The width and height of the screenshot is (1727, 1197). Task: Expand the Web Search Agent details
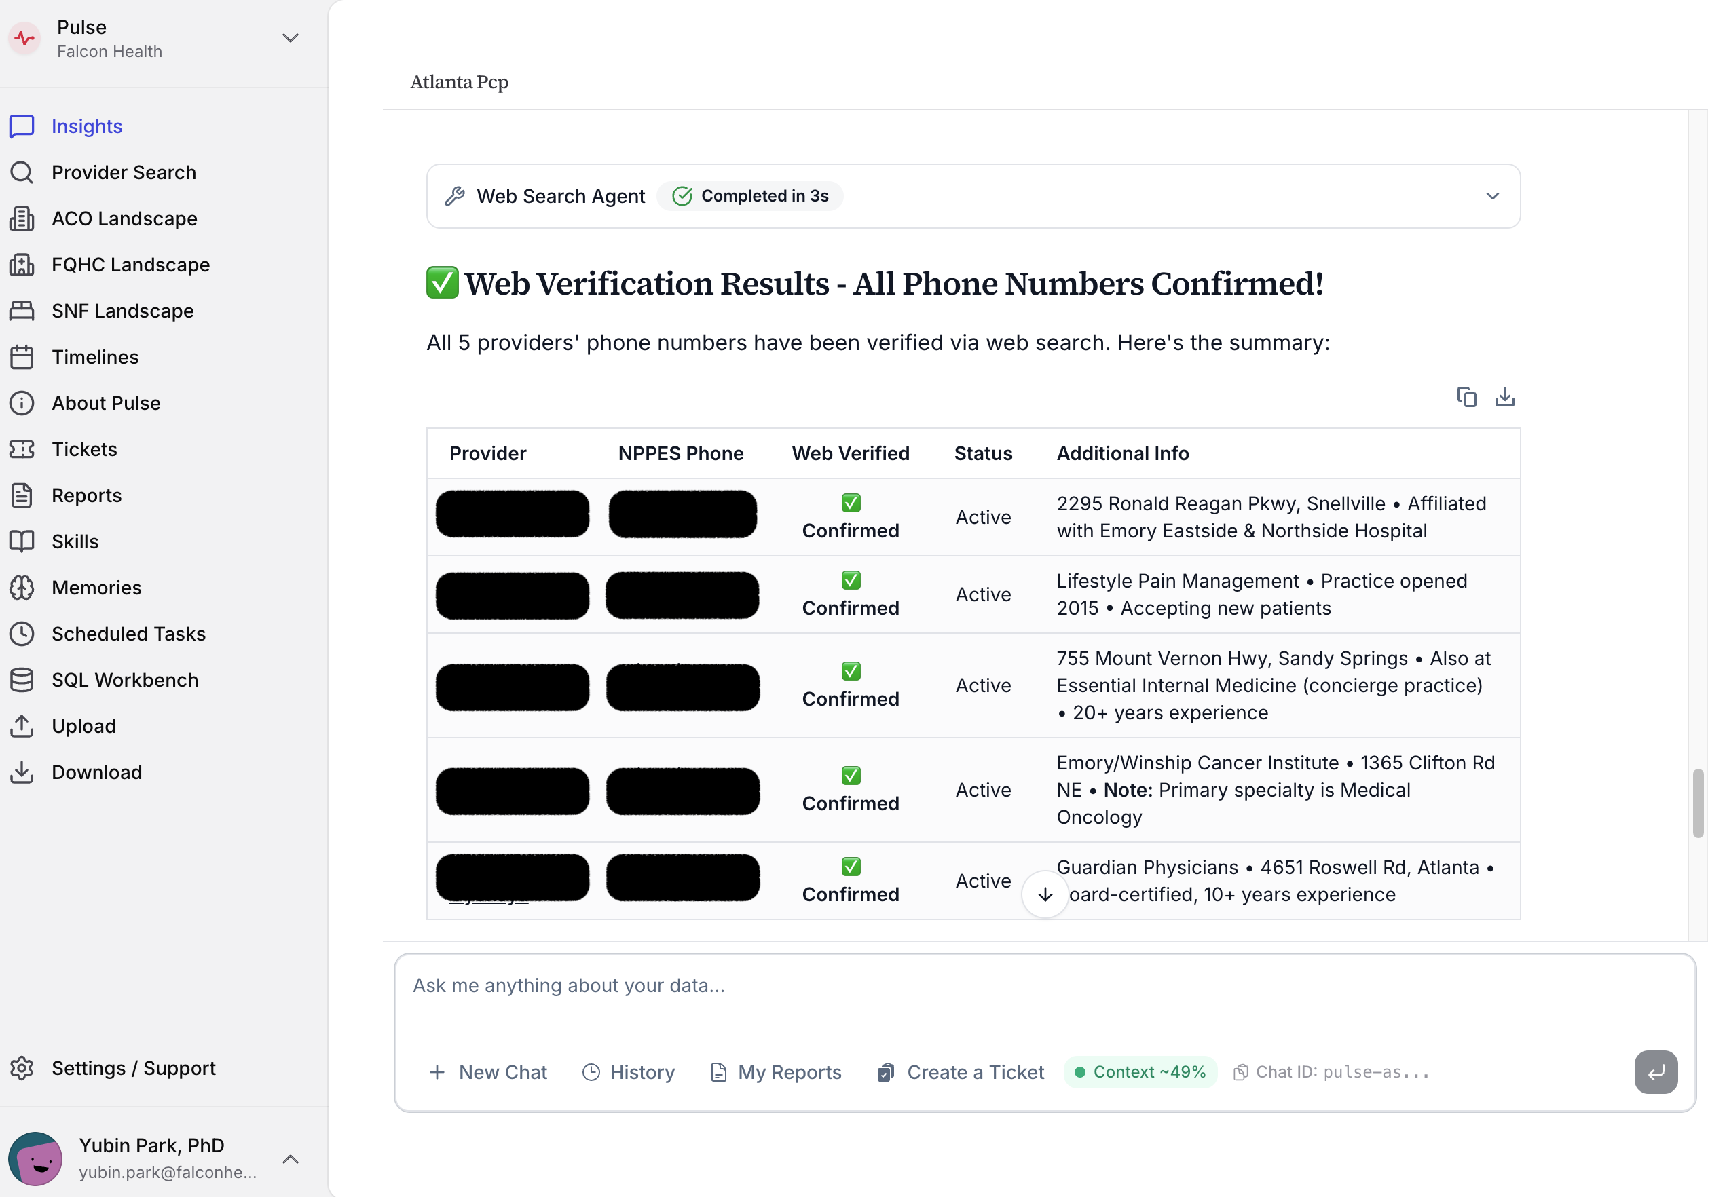1492,195
